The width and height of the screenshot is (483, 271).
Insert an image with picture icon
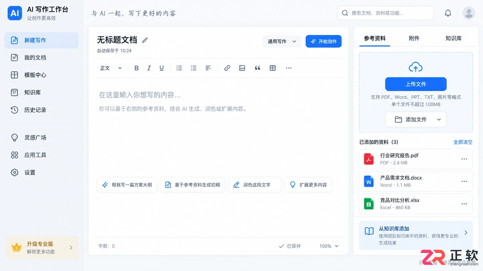[242, 68]
